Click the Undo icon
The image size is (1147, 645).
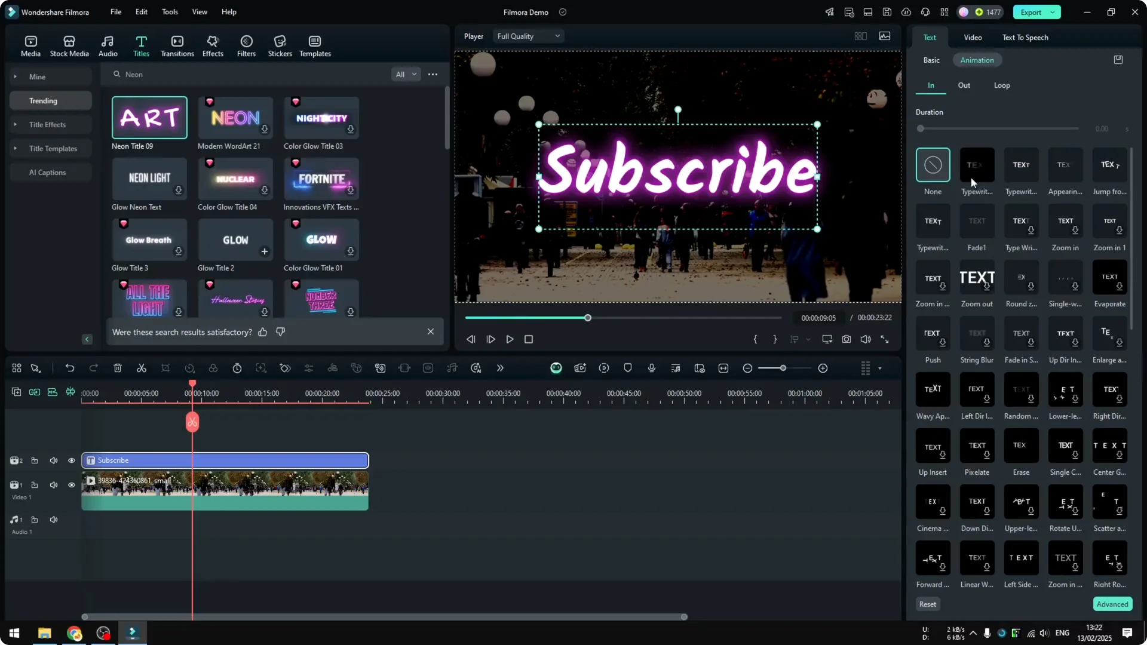pyautogui.click(x=70, y=368)
